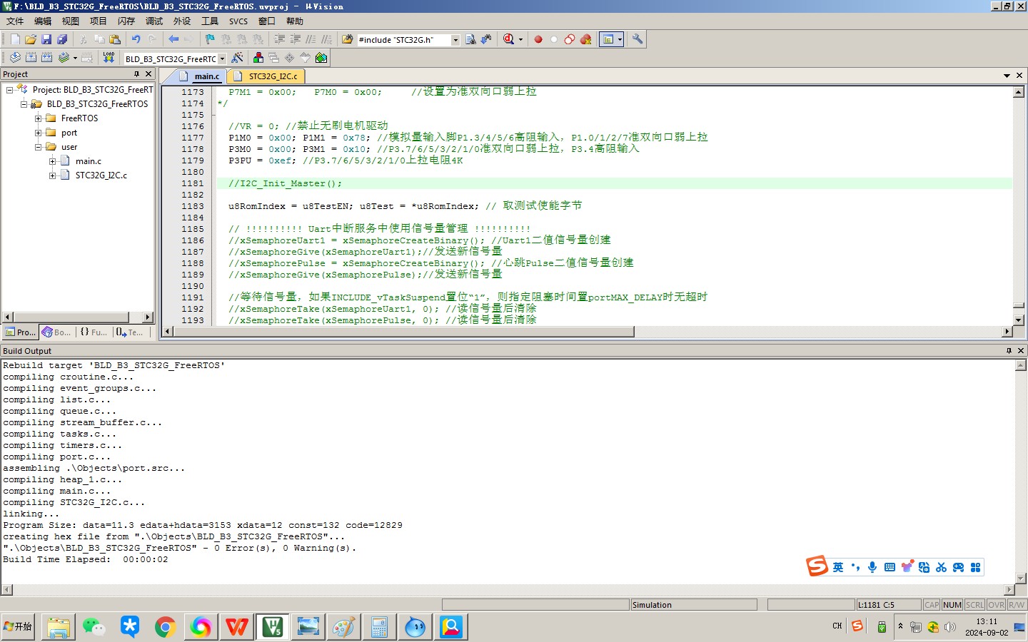The height and width of the screenshot is (642, 1028).
Task: Switch to the main.c editor tab
Action: point(200,76)
